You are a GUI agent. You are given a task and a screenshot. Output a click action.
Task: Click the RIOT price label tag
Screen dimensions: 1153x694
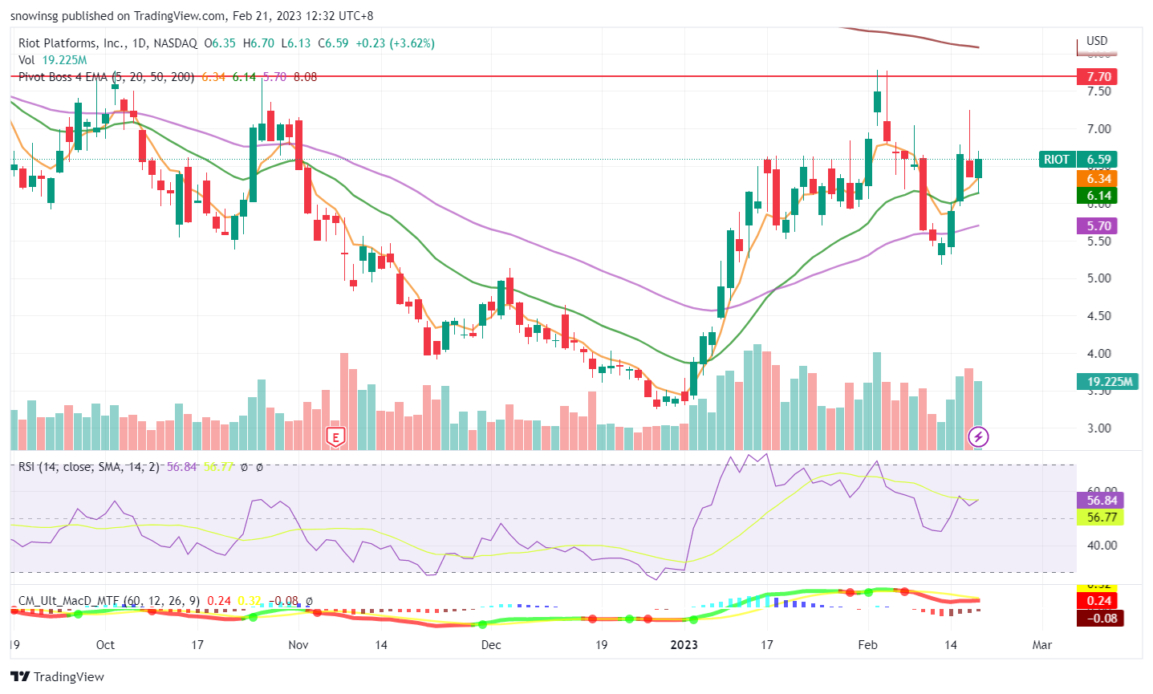tap(1056, 160)
